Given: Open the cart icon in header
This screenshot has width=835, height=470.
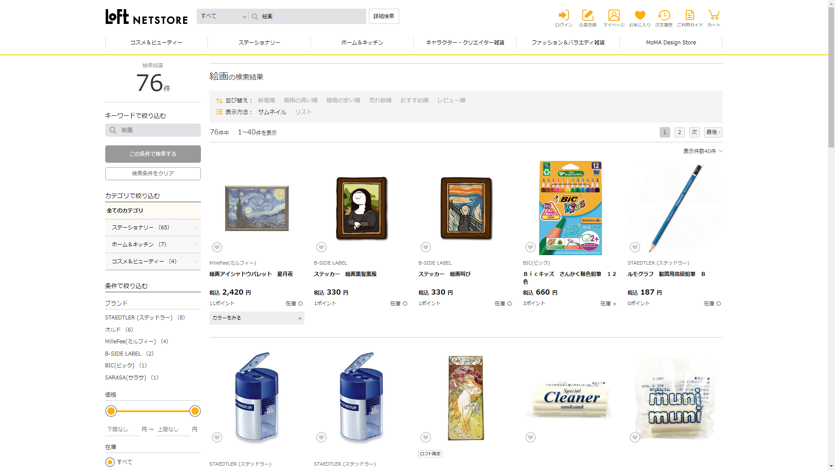Looking at the screenshot, I should 713,16.
